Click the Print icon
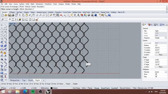Image resolution: width=168 pixels, height=94 pixels. 13,15
